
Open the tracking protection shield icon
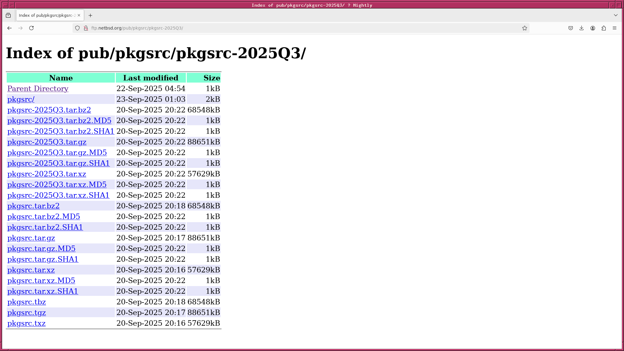[77, 28]
